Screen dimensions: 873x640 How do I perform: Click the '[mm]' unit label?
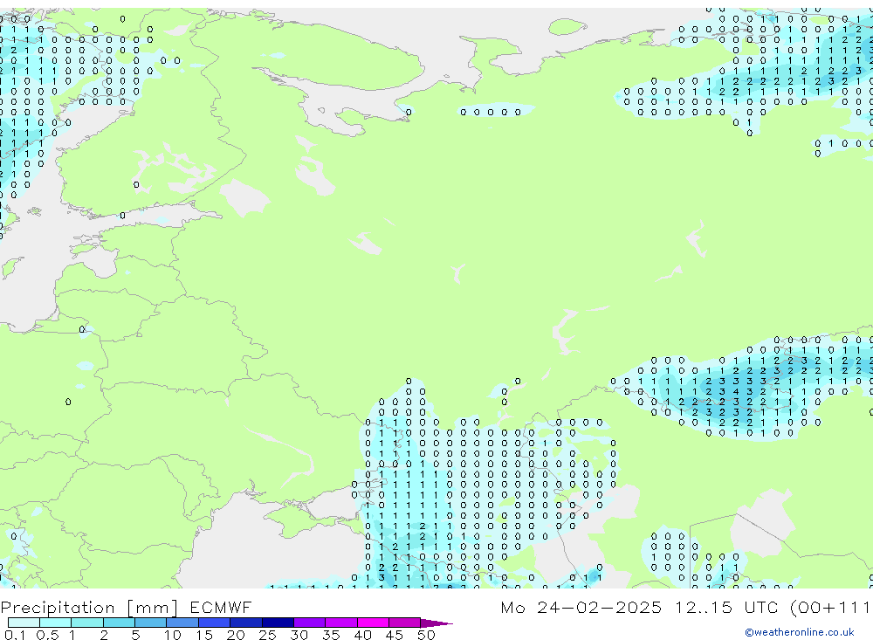tap(152, 608)
